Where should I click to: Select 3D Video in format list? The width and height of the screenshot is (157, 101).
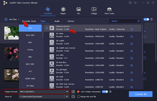pyautogui.click(x=30, y=86)
